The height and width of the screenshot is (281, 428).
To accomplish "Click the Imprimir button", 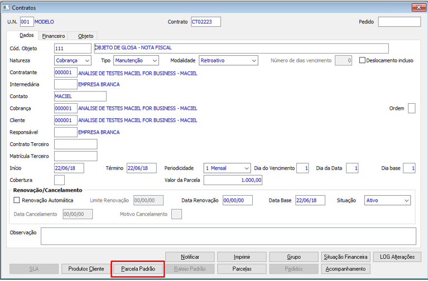I will click(242, 257).
